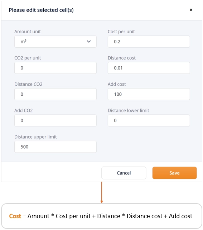Edit the Add cost field containing 100
Image resolution: width=203 pixels, height=230 pixels.
[149, 94]
